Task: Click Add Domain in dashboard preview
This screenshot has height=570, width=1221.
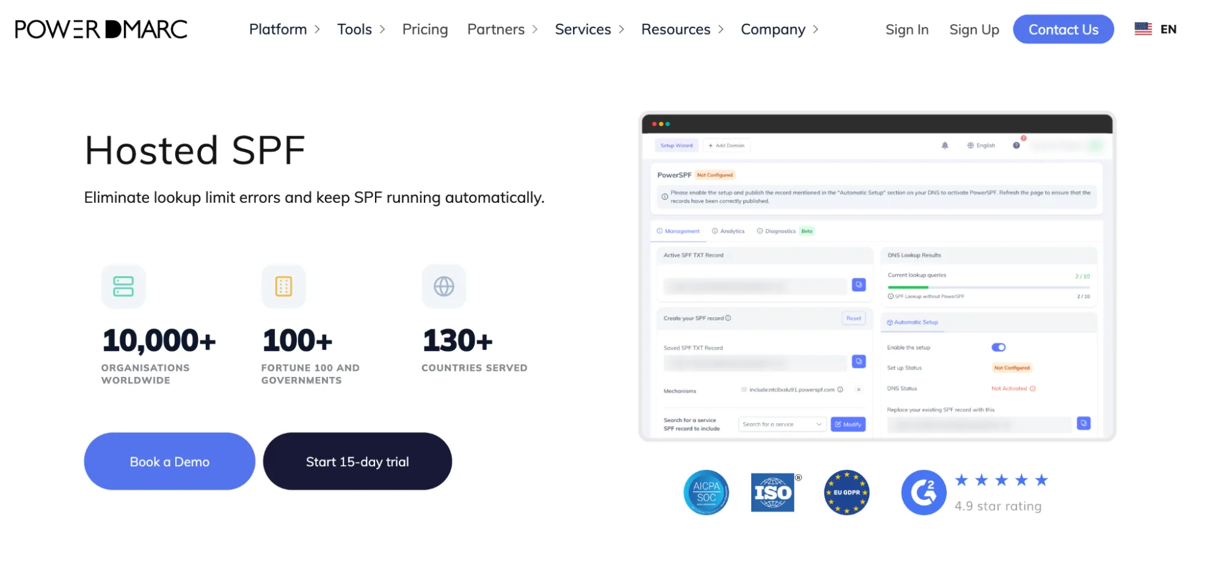Action: (727, 145)
